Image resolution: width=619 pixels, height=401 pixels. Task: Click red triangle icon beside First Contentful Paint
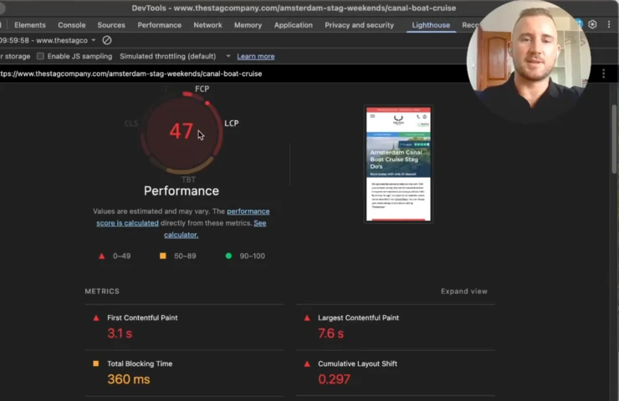coord(96,318)
